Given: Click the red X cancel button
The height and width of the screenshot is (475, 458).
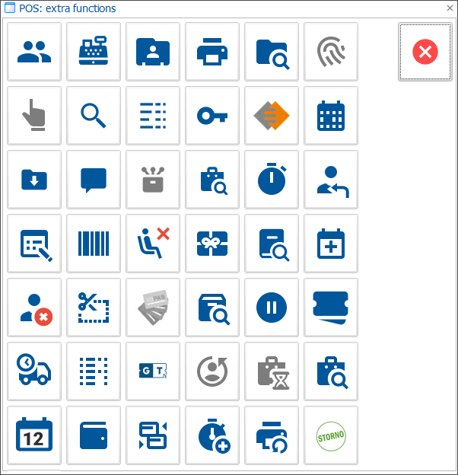Looking at the screenshot, I should click(425, 52).
